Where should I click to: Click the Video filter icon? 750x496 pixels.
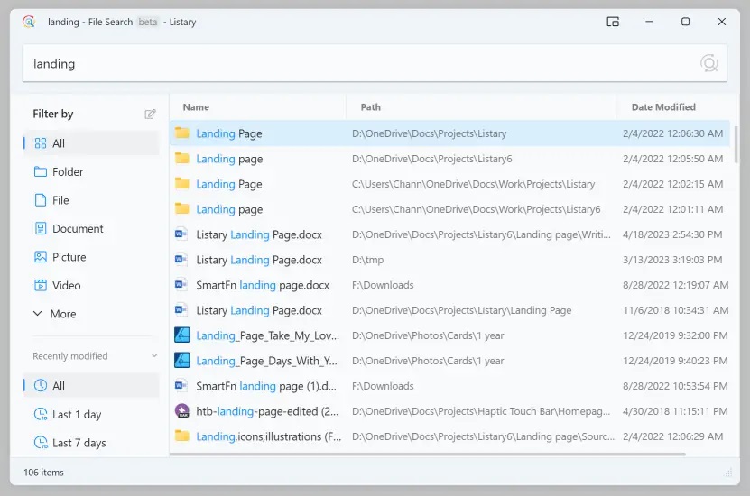click(41, 285)
